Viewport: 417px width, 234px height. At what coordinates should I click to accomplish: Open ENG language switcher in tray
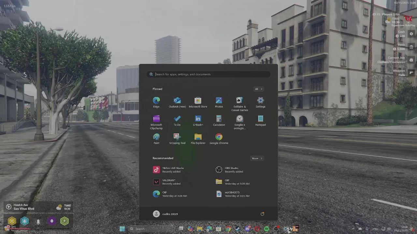[375, 229]
